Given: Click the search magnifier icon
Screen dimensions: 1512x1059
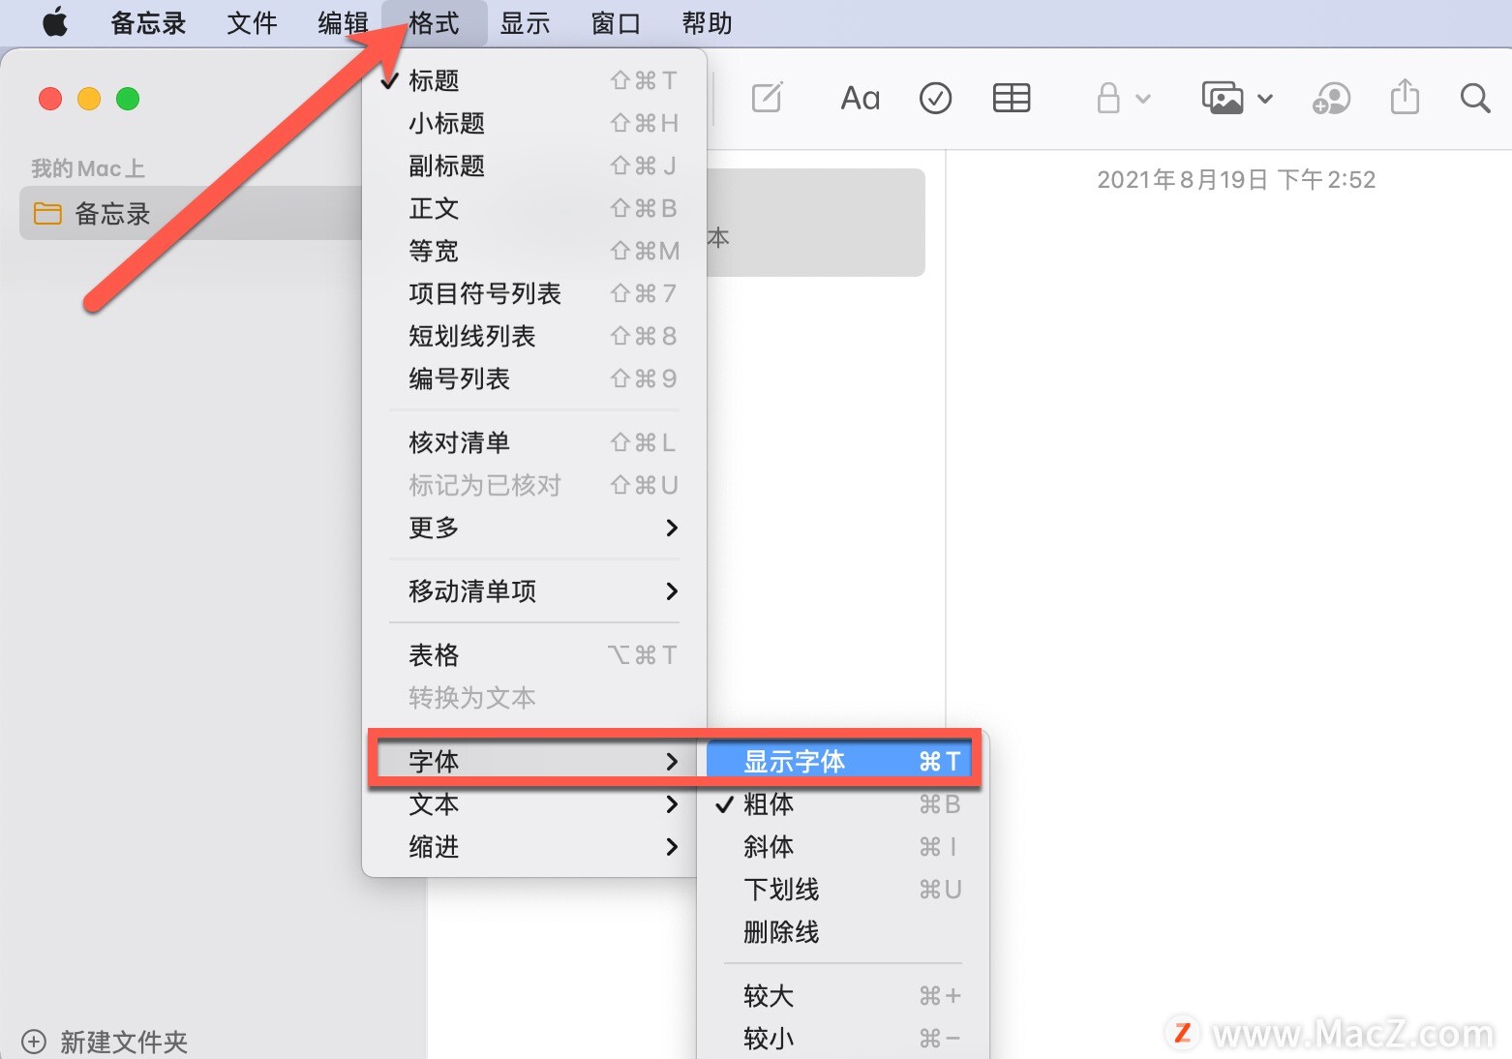Looking at the screenshot, I should click(x=1475, y=98).
